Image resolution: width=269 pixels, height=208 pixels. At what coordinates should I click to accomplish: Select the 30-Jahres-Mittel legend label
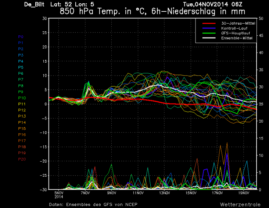click(238, 24)
